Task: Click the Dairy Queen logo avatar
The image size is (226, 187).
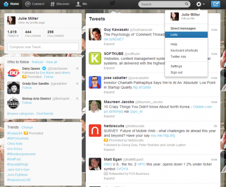Action: [x=14, y=73]
